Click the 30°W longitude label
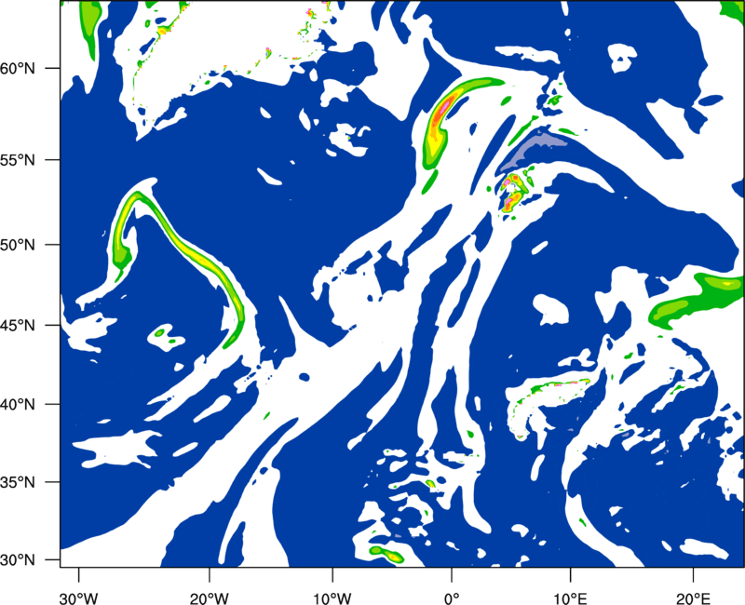Image resolution: width=745 pixels, height=605 pixels. (x=78, y=598)
